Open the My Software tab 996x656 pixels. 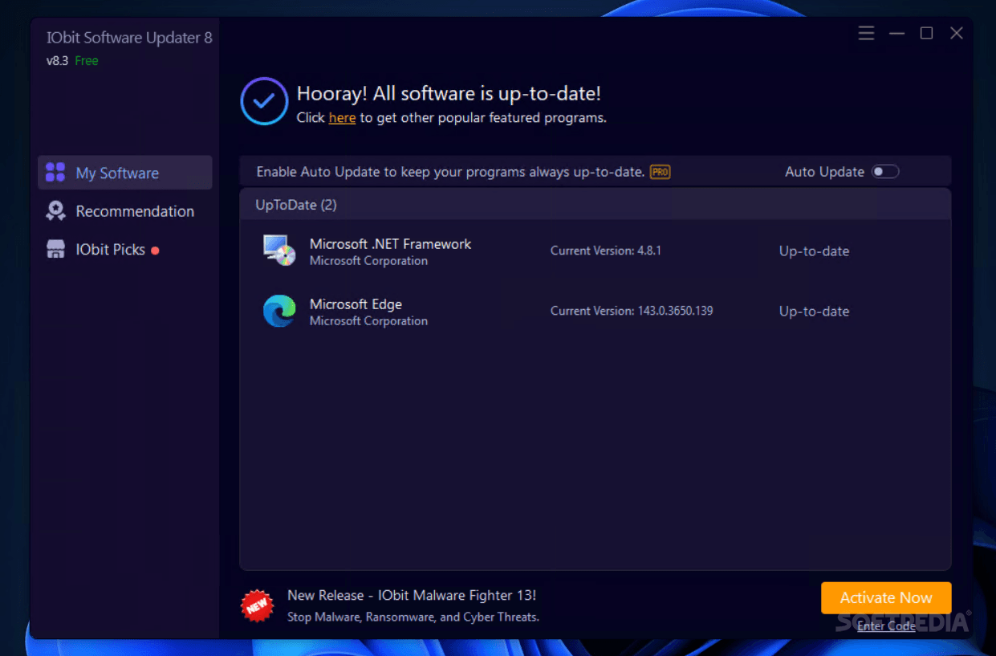point(125,173)
